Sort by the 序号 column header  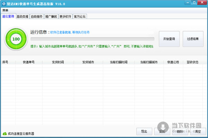click(x=8, y=62)
